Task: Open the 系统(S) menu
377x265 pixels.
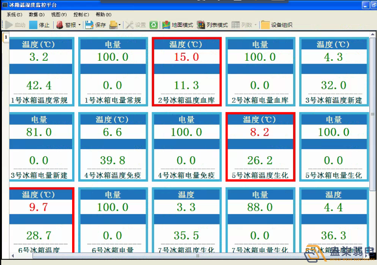Action: pyautogui.click(x=14, y=15)
